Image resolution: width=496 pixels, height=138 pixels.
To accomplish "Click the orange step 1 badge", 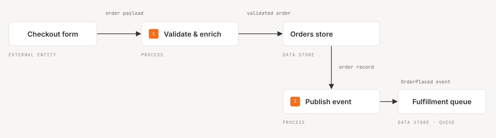I will 154,34.
